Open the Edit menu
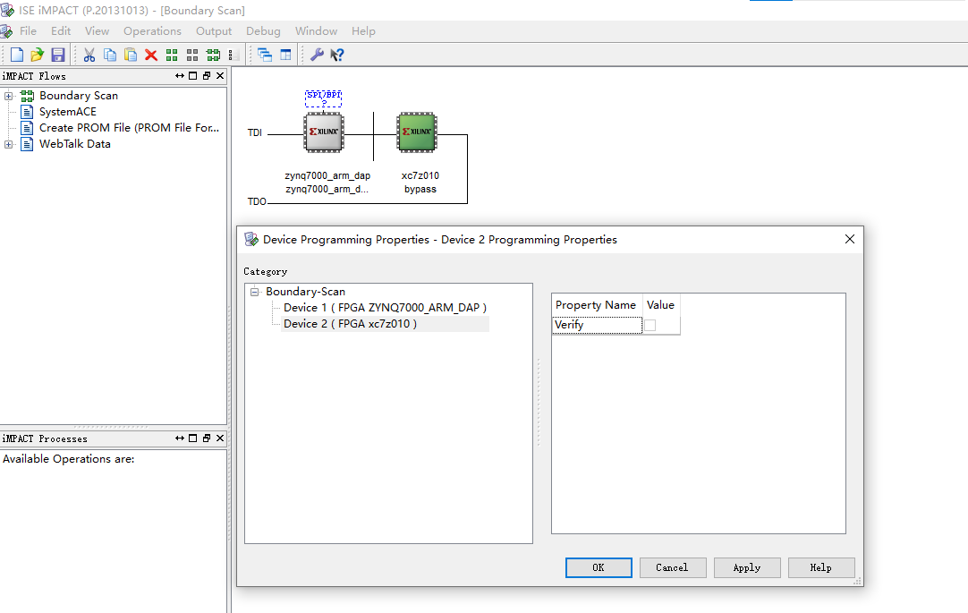 click(61, 30)
